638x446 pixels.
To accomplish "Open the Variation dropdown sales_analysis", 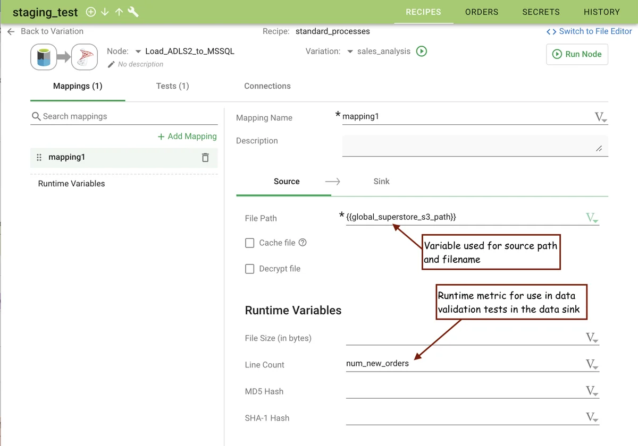I will (350, 52).
